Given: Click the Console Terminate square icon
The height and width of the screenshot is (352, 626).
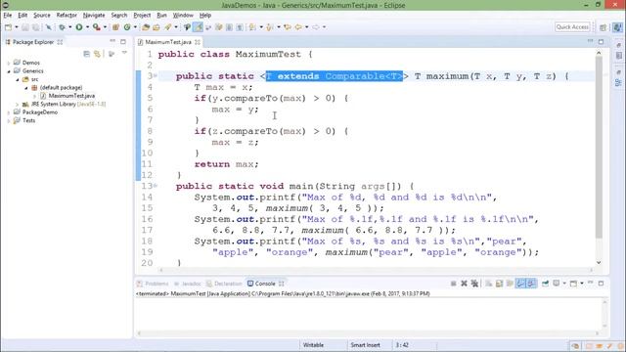Looking at the screenshot, I should pyautogui.click(x=454, y=284).
